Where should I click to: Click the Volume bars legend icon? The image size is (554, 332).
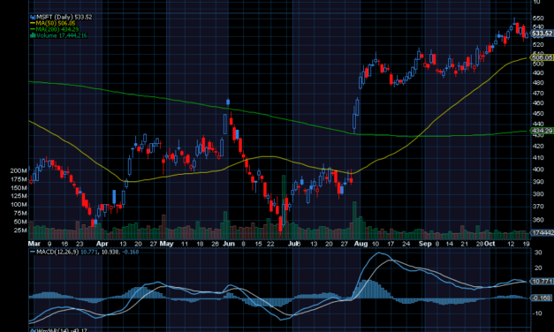click(33, 35)
